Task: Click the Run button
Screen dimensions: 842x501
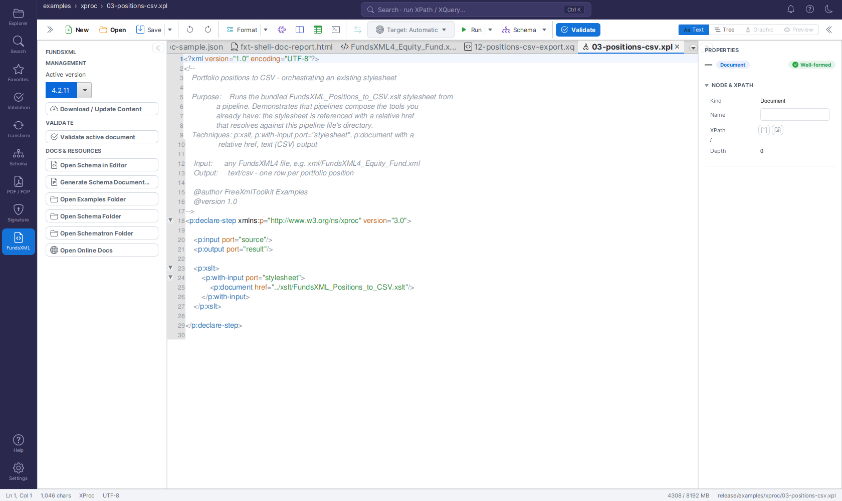Action: (472, 30)
